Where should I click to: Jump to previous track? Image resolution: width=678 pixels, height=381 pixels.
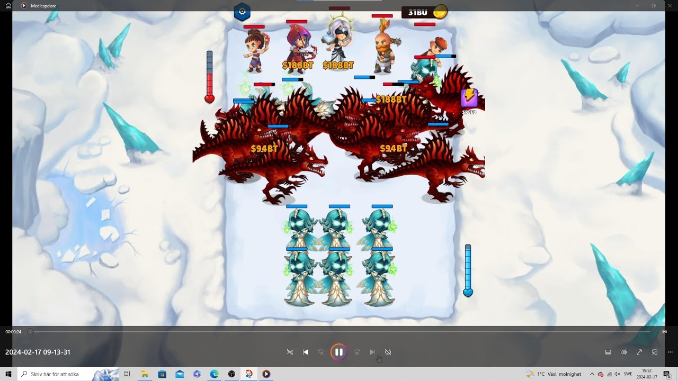click(306, 352)
